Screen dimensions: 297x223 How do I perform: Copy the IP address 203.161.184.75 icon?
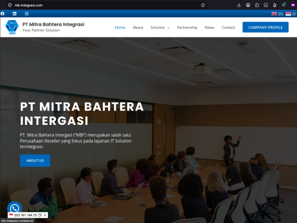pyautogui.click(x=40, y=215)
